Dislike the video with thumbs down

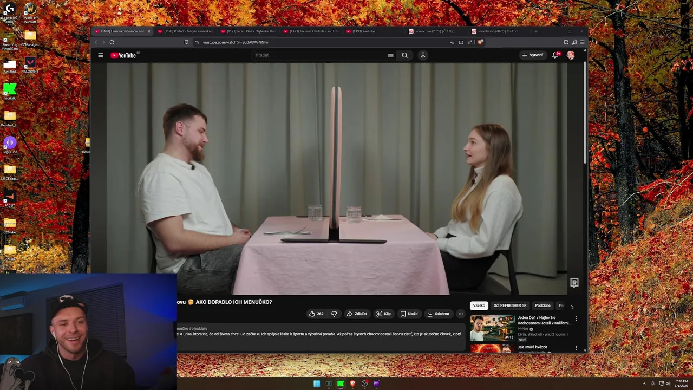[334, 314]
